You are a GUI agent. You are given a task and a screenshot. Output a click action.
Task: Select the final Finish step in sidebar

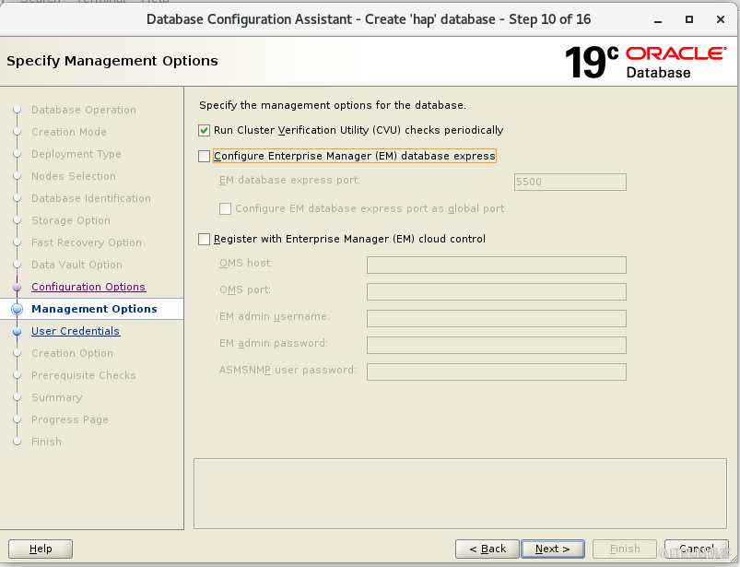click(46, 442)
